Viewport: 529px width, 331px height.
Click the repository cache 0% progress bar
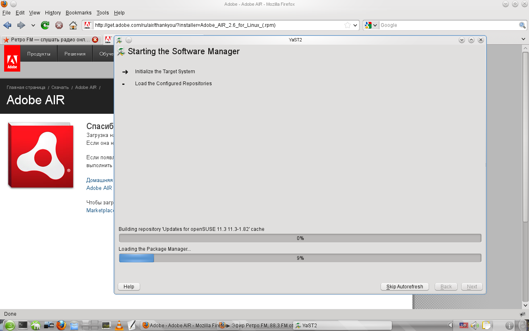point(300,238)
